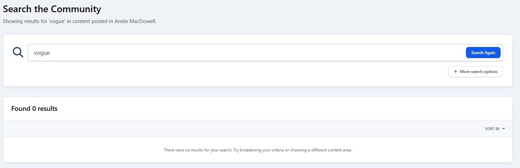Expand More search options
The height and width of the screenshot is (168, 520).
tap(475, 72)
